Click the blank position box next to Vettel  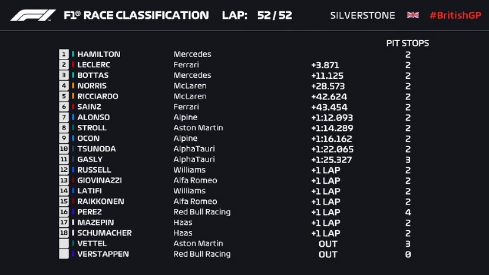tap(64, 243)
